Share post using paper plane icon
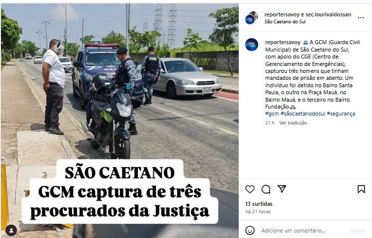The image size is (372, 238). pos(281,189)
